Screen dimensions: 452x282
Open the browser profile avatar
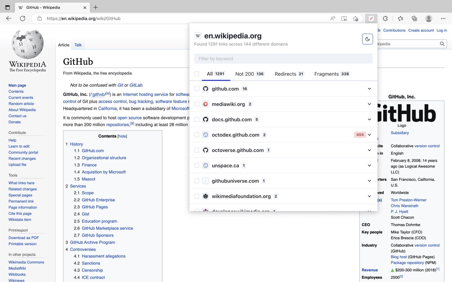click(x=429, y=18)
